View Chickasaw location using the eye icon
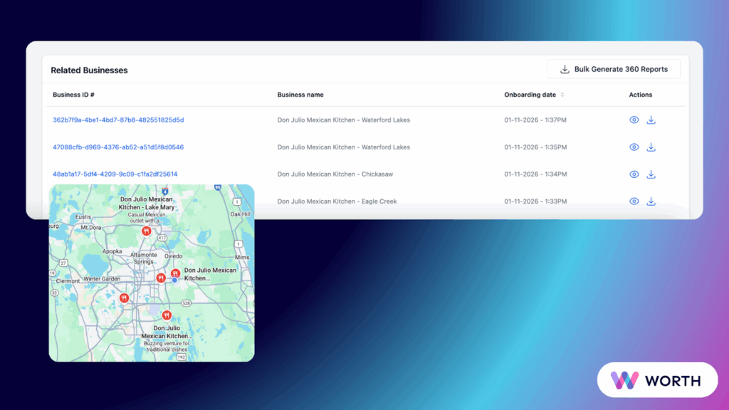This screenshot has width=729, height=410. pyautogui.click(x=634, y=174)
